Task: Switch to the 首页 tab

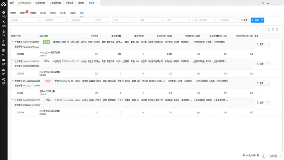Action: 12,3
